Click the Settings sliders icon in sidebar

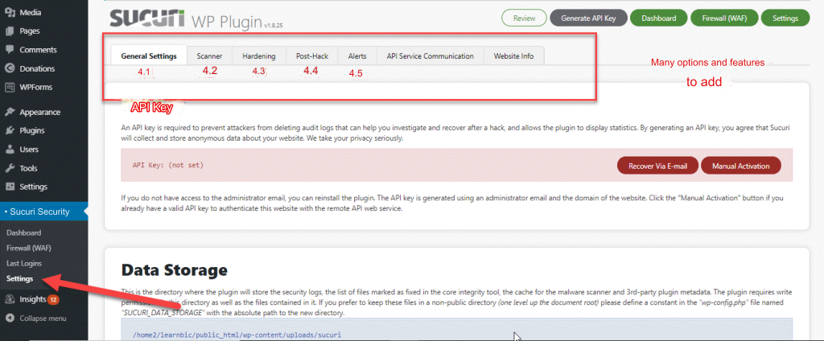[x=10, y=187]
